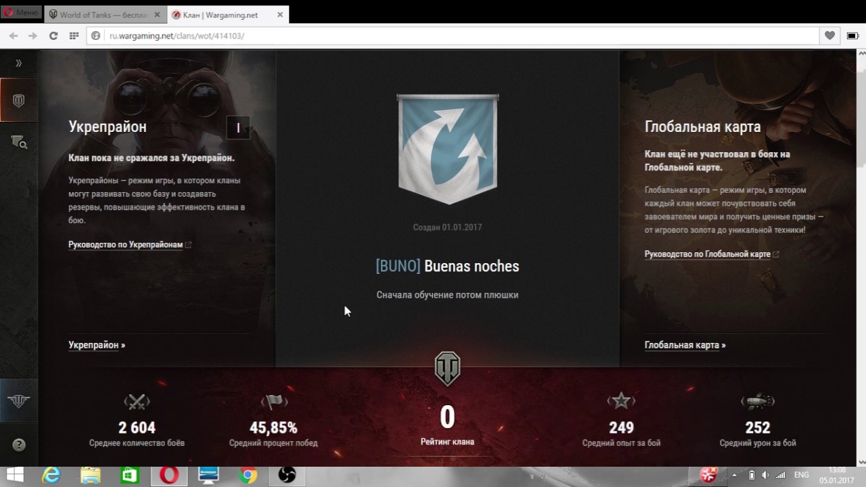The height and width of the screenshot is (487, 866).
Task: Open Руководство по Глобальной карте link
Action: click(x=708, y=254)
